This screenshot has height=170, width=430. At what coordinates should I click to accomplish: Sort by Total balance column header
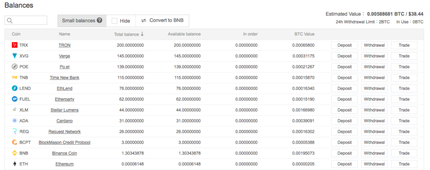pyautogui.click(x=129, y=34)
